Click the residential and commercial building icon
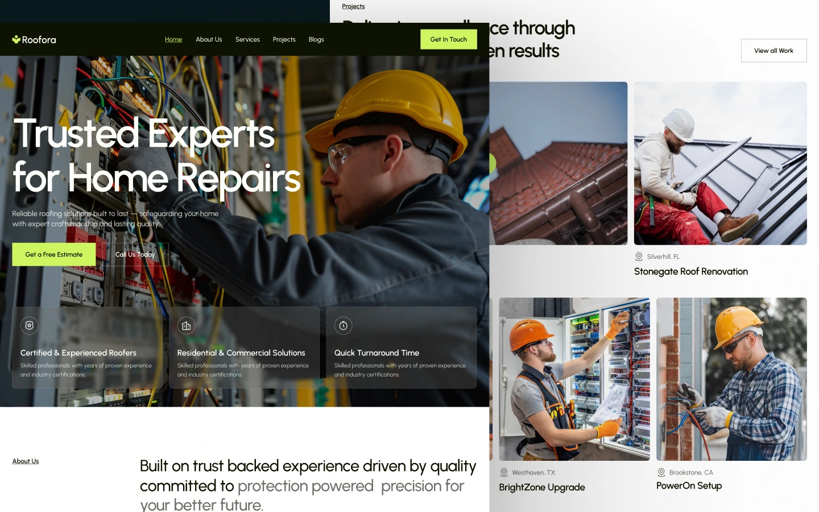819x512 pixels. coord(186,325)
